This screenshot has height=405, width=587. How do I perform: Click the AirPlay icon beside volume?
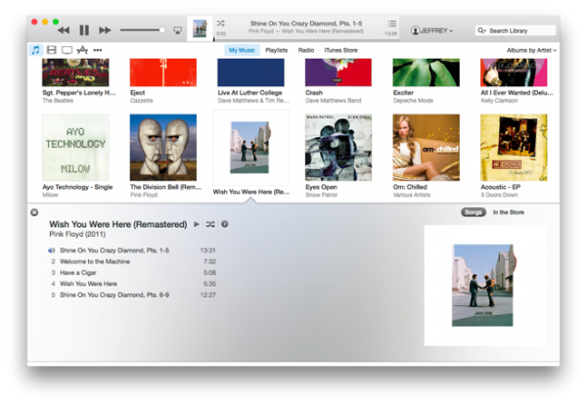click(x=176, y=30)
